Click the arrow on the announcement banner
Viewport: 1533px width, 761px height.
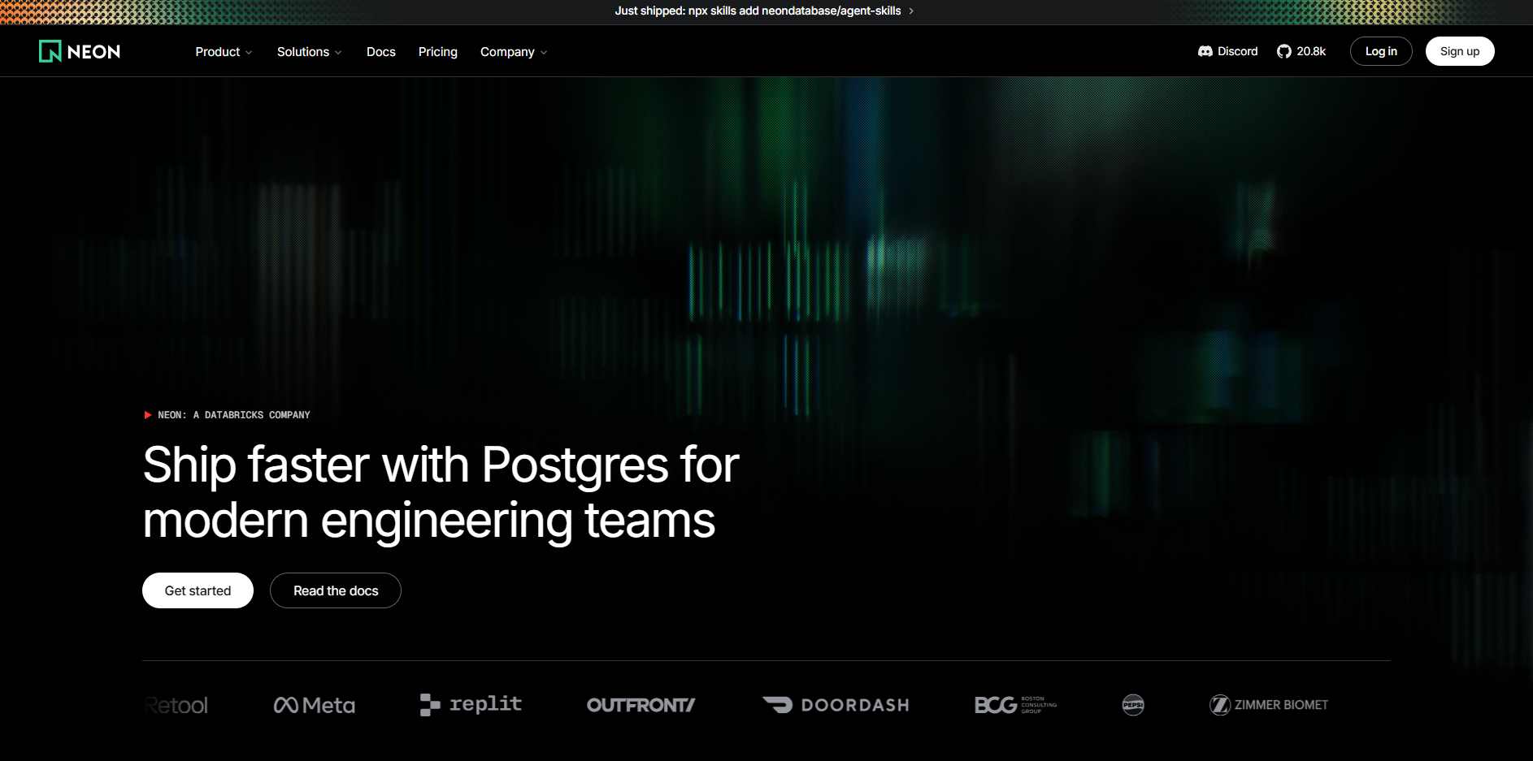click(x=911, y=11)
